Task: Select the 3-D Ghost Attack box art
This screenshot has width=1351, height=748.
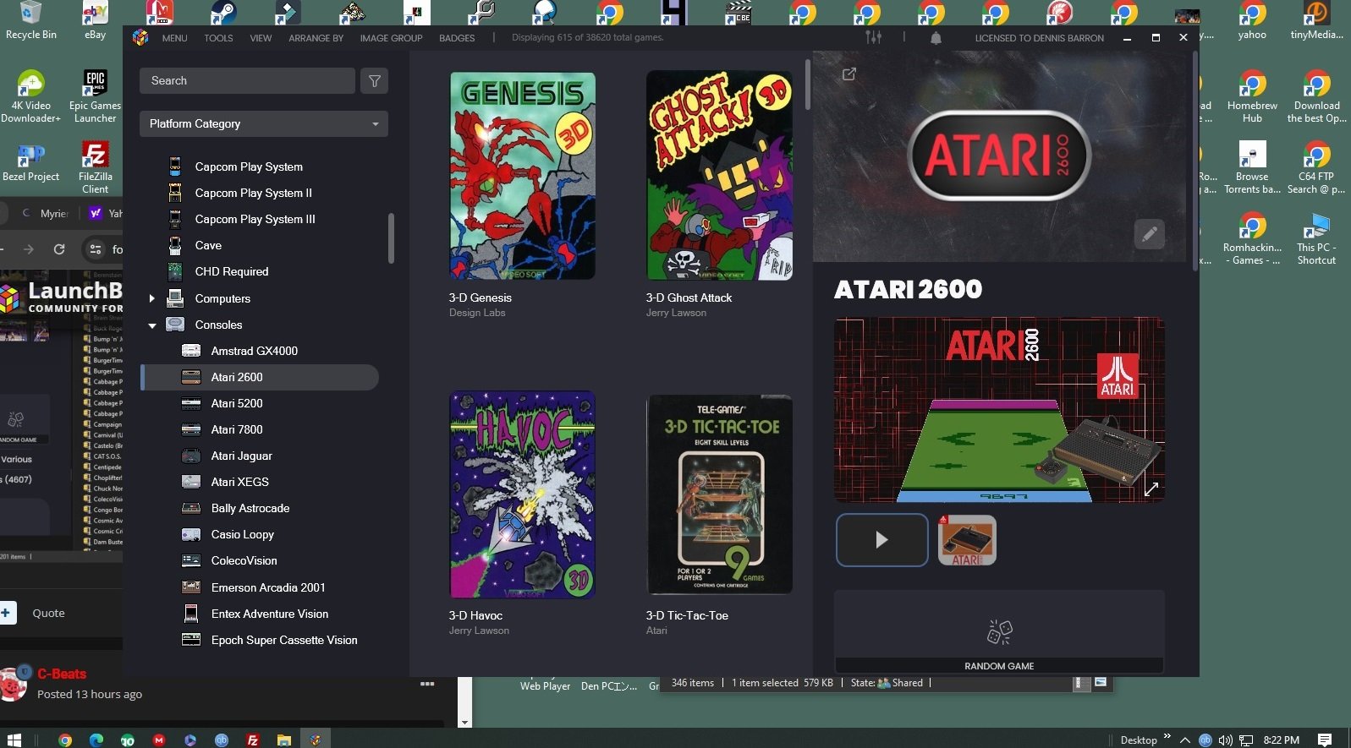Action: 719,176
